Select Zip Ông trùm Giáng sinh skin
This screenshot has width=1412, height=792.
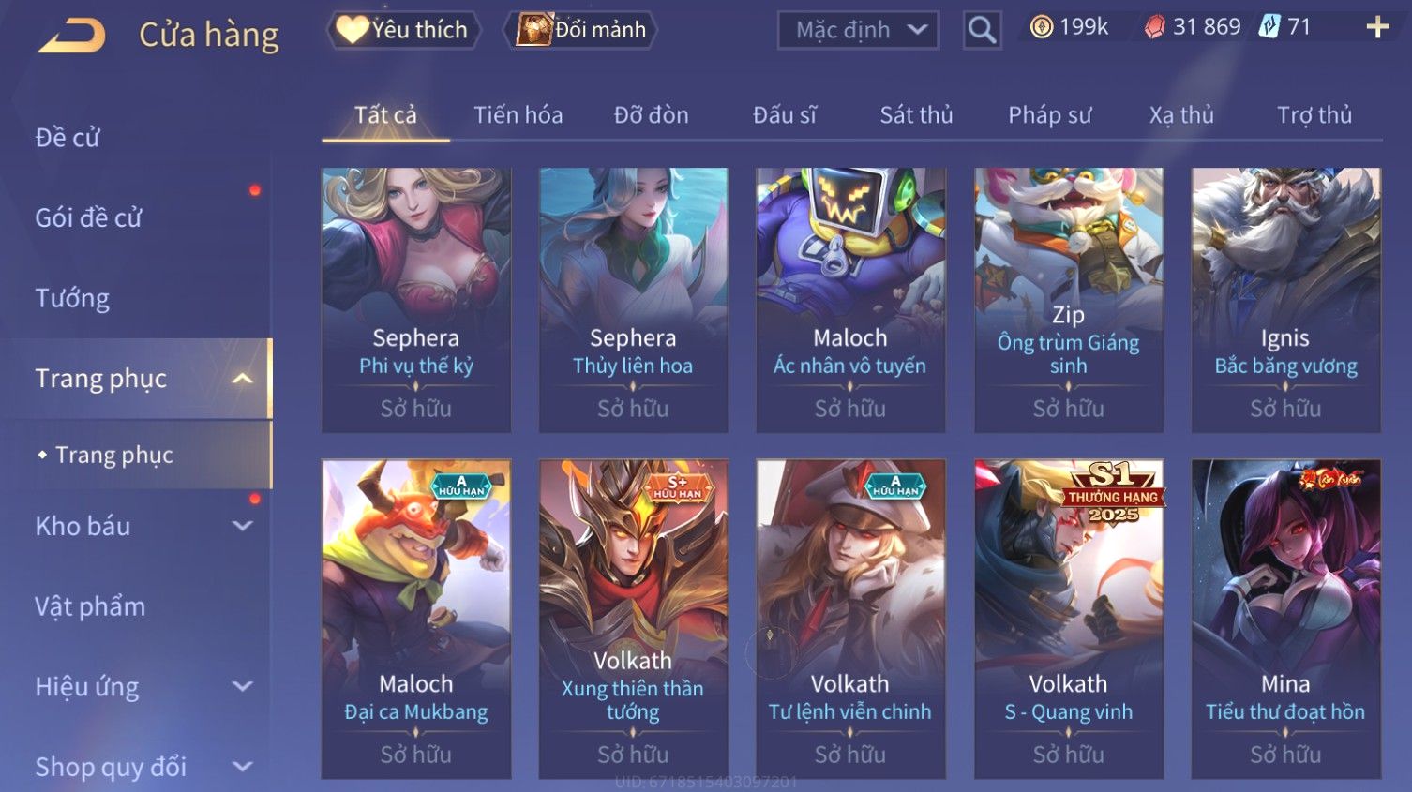click(1068, 300)
